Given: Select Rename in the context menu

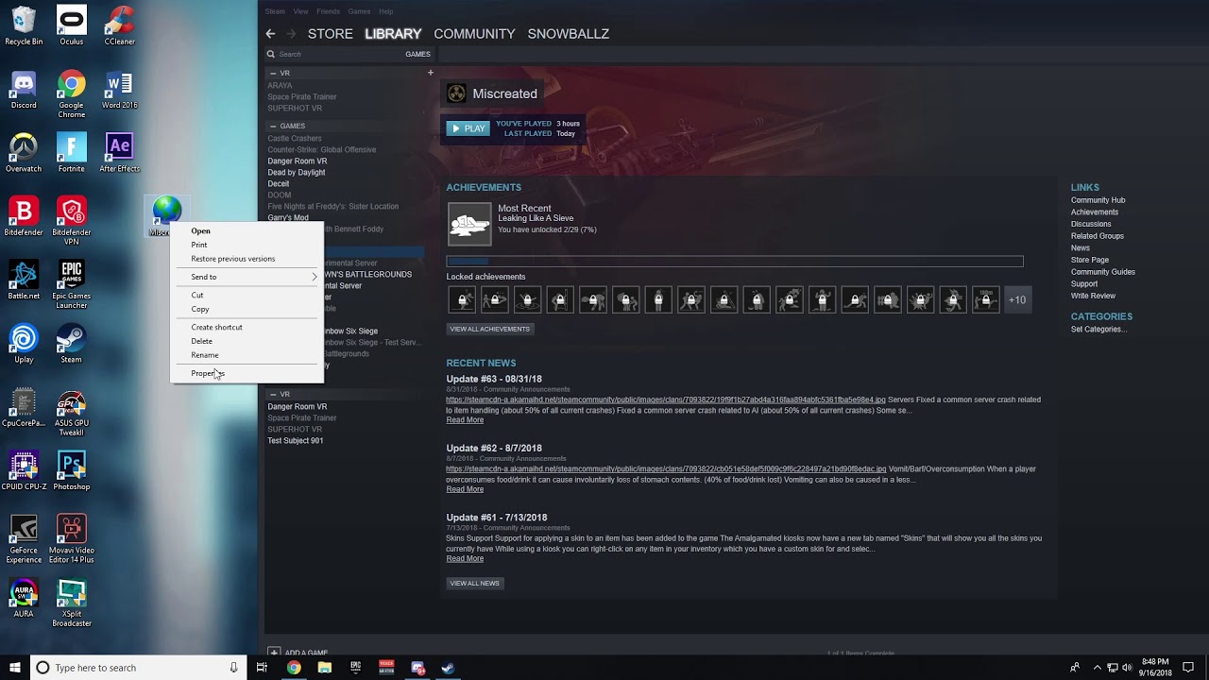Looking at the screenshot, I should pyautogui.click(x=205, y=354).
